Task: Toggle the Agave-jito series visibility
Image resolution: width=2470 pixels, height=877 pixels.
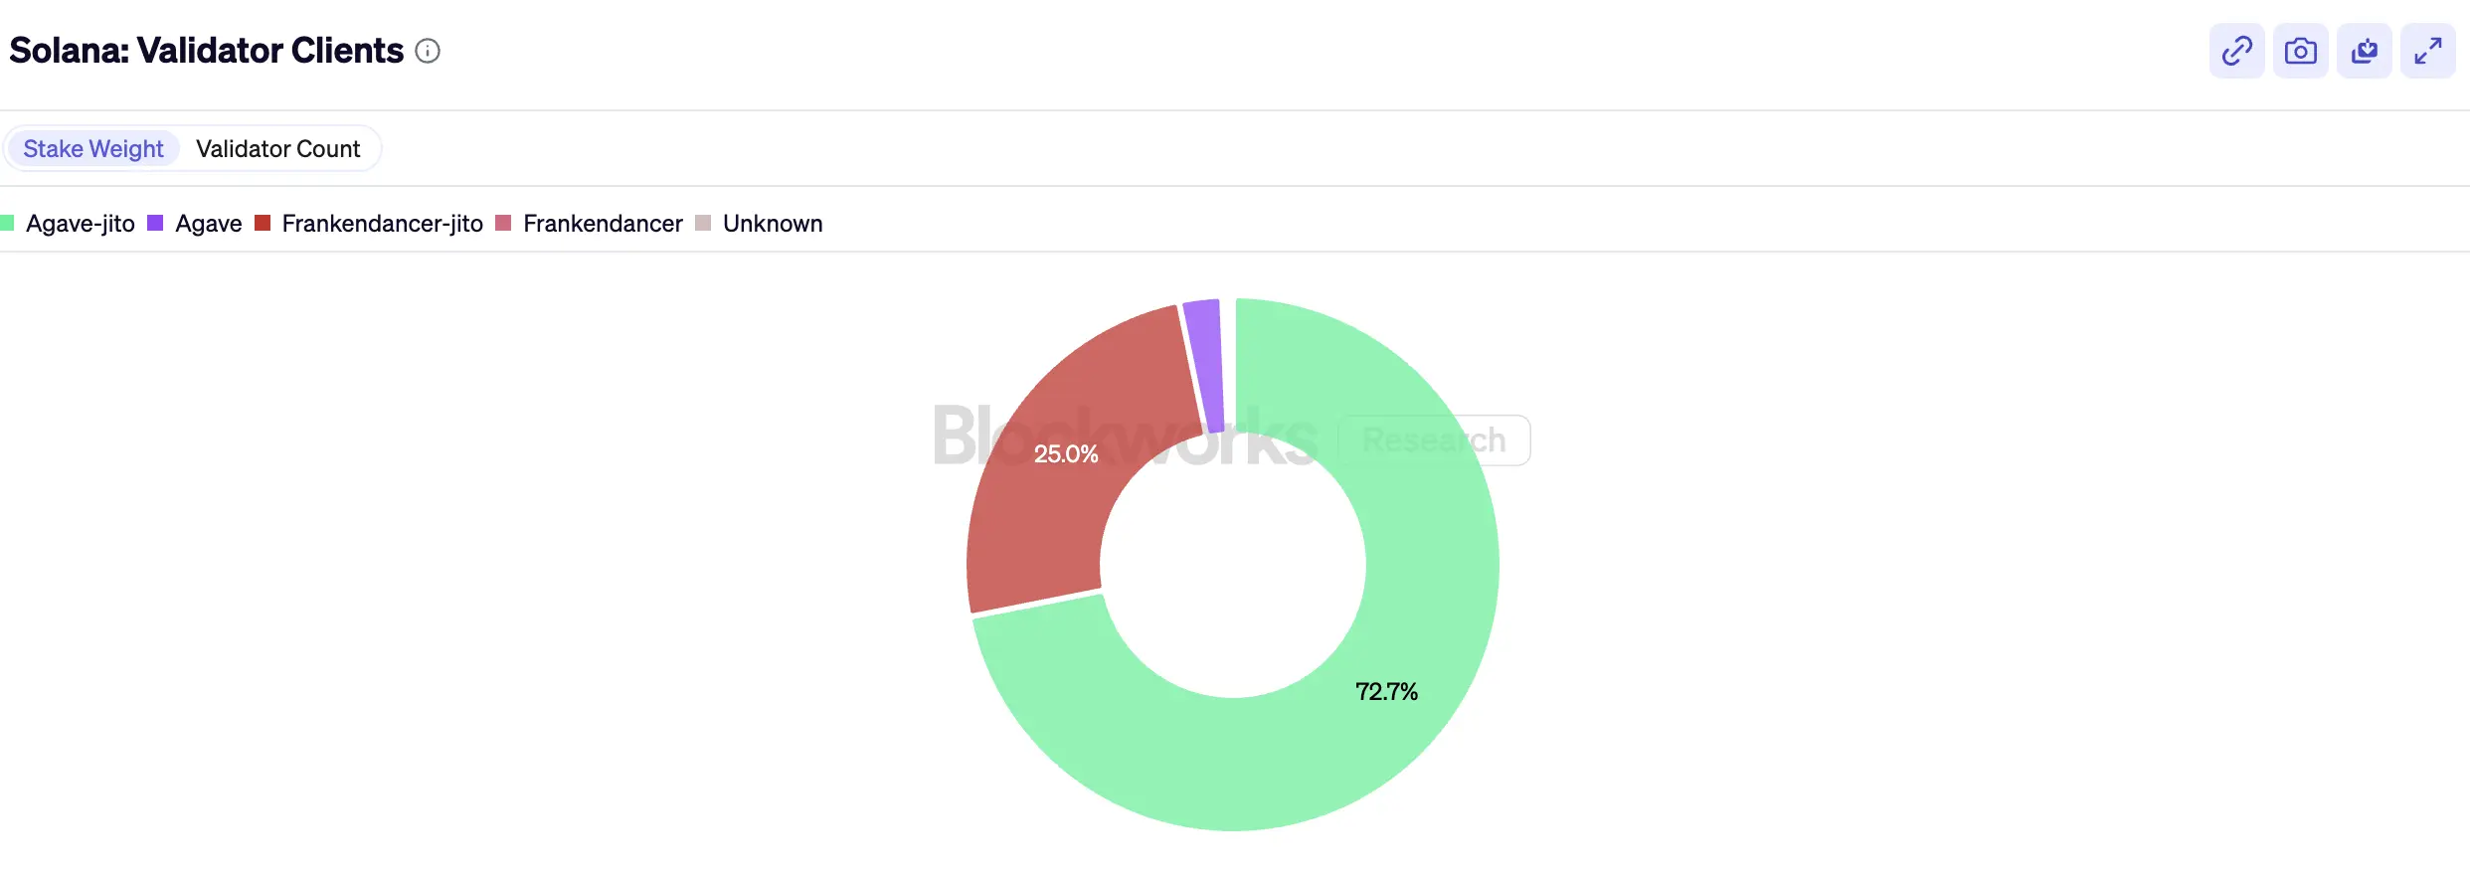Action: point(81,223)
